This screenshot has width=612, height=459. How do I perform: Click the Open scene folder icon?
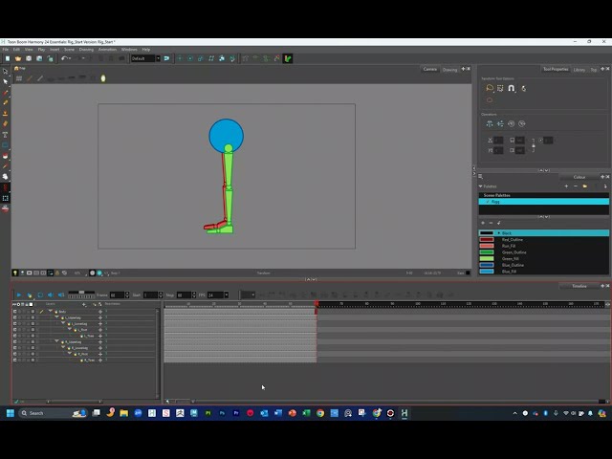[x=18, y=58]
